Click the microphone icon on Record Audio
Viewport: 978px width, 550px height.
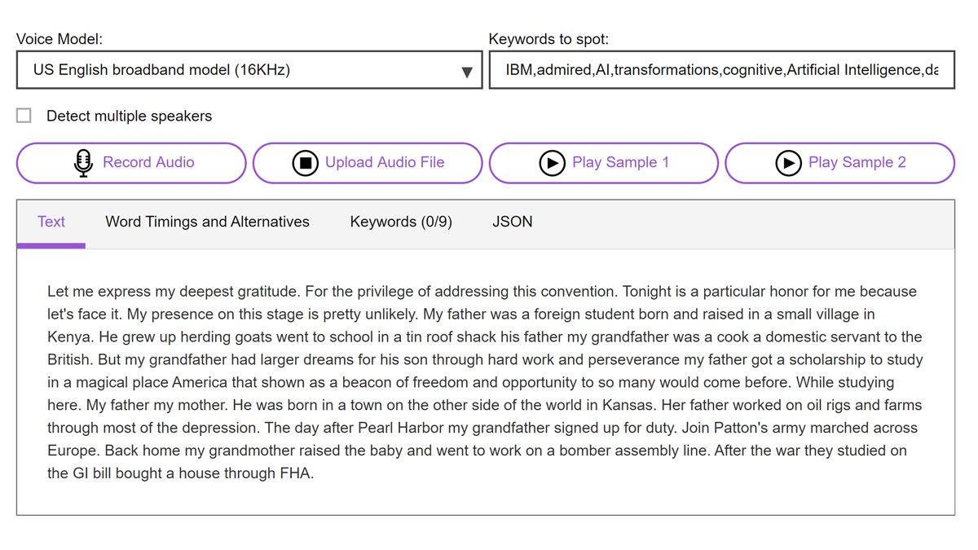point(82,162)
